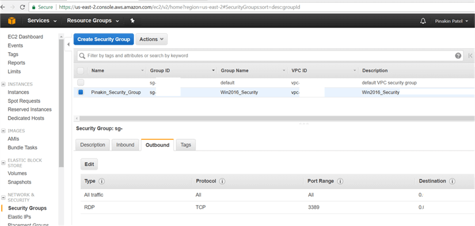Go to Instances in sidebar

pyautogui.click(x=18, y=92)
